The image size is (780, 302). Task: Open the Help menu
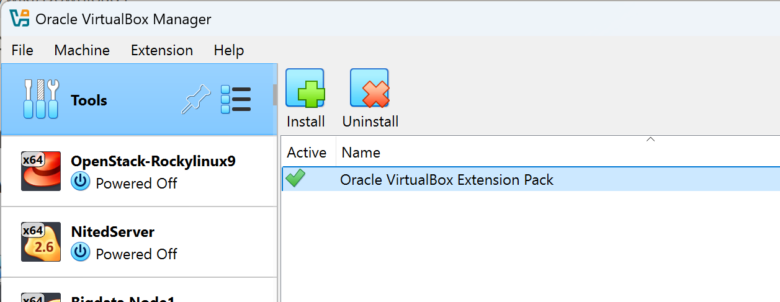click(x=229, y=50)
